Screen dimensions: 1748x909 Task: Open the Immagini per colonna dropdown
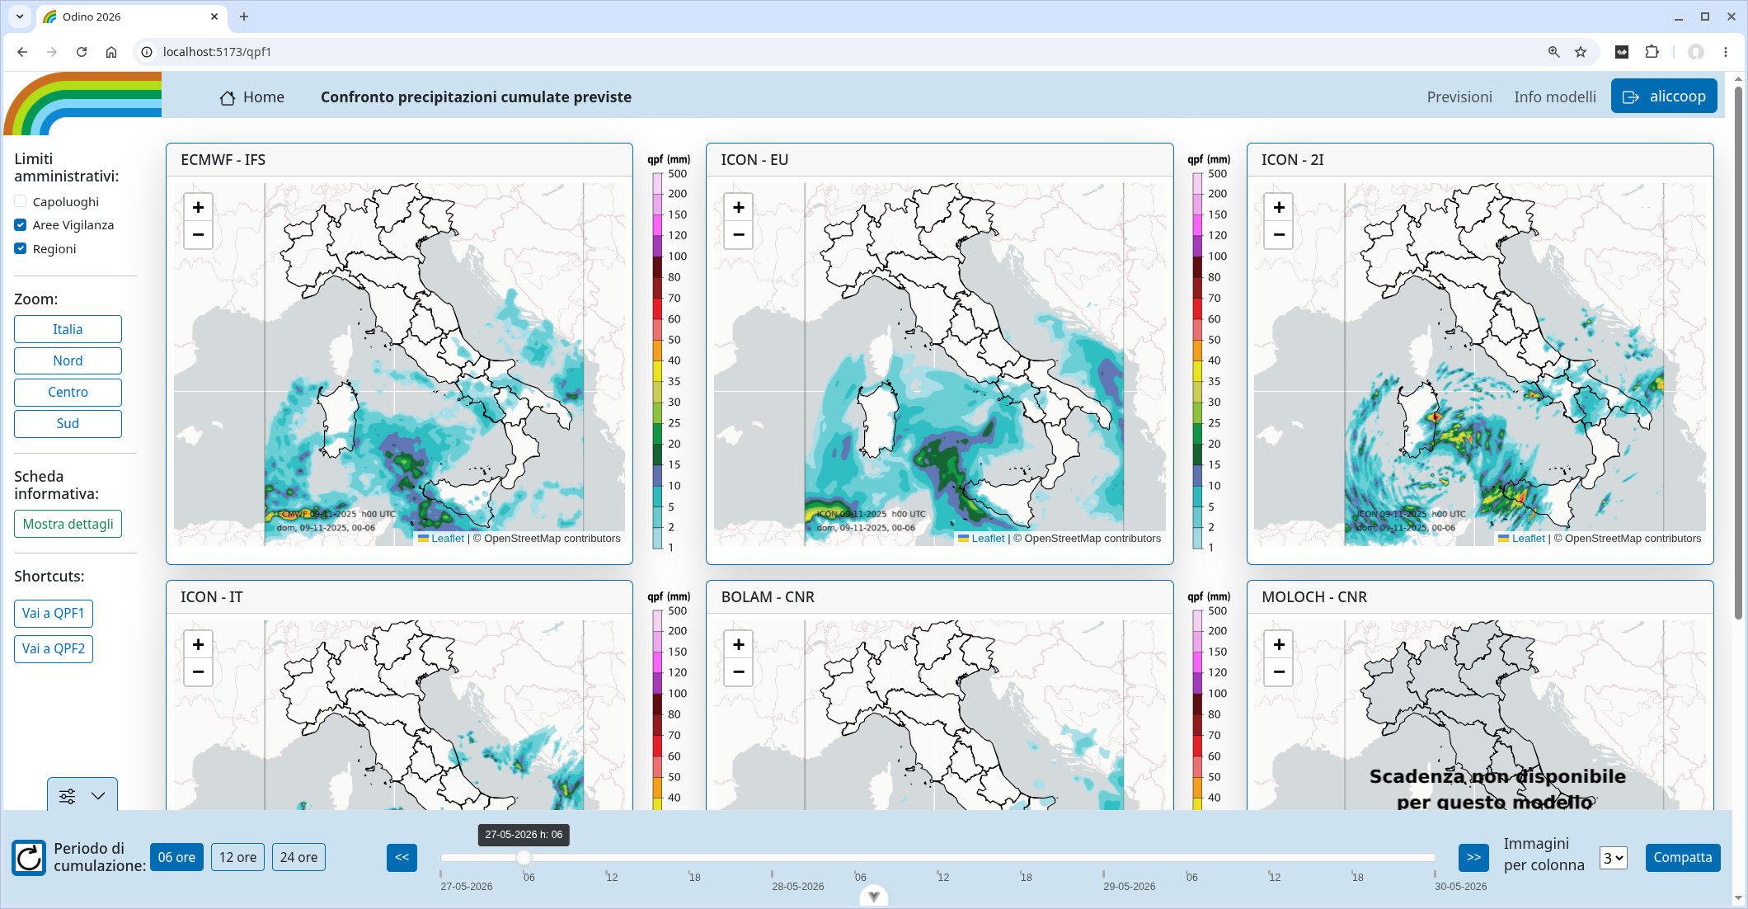[1613, 858]
